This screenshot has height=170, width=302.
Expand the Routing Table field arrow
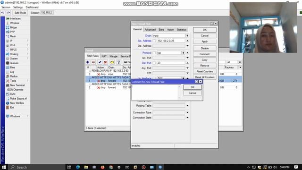(187, 106)
